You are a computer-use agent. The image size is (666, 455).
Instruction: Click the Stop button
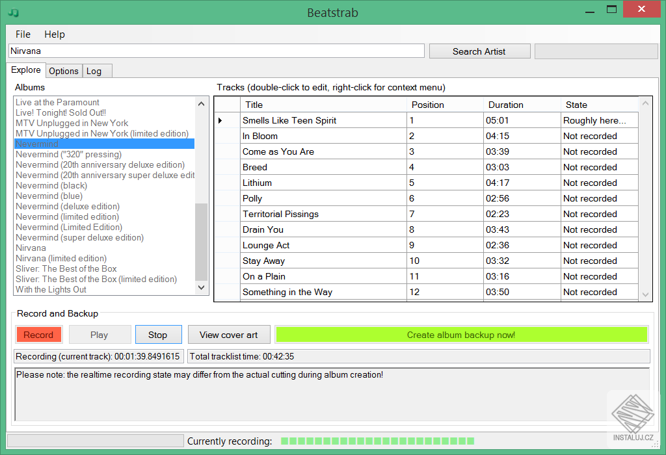(x=158, y=335)
